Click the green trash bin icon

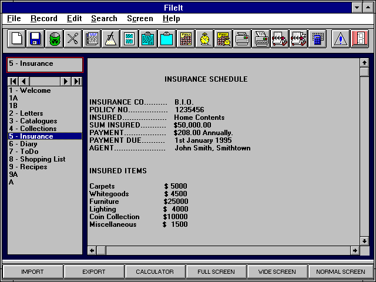pos(54,39)
